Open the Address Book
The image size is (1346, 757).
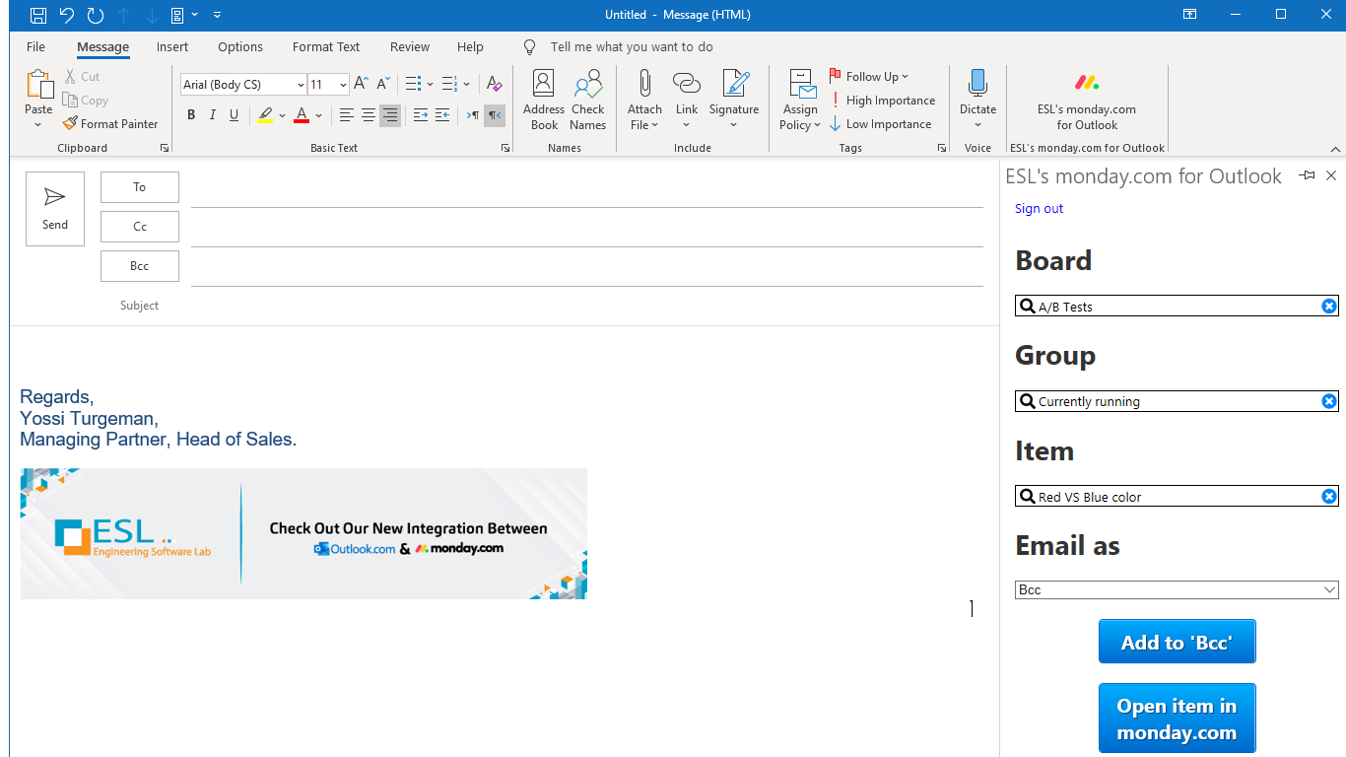tap(544, 100)
